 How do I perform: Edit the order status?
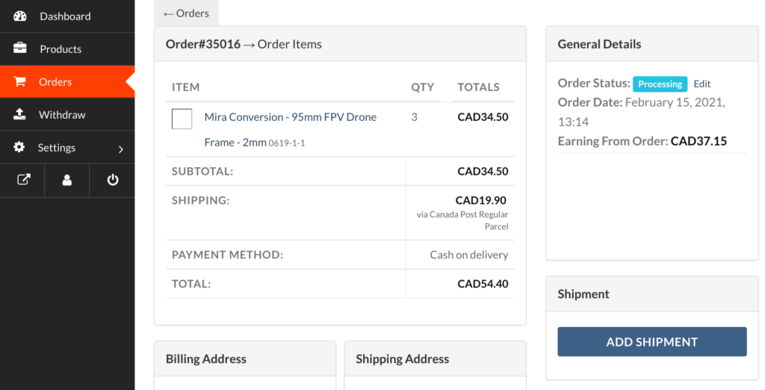[701, 84]
